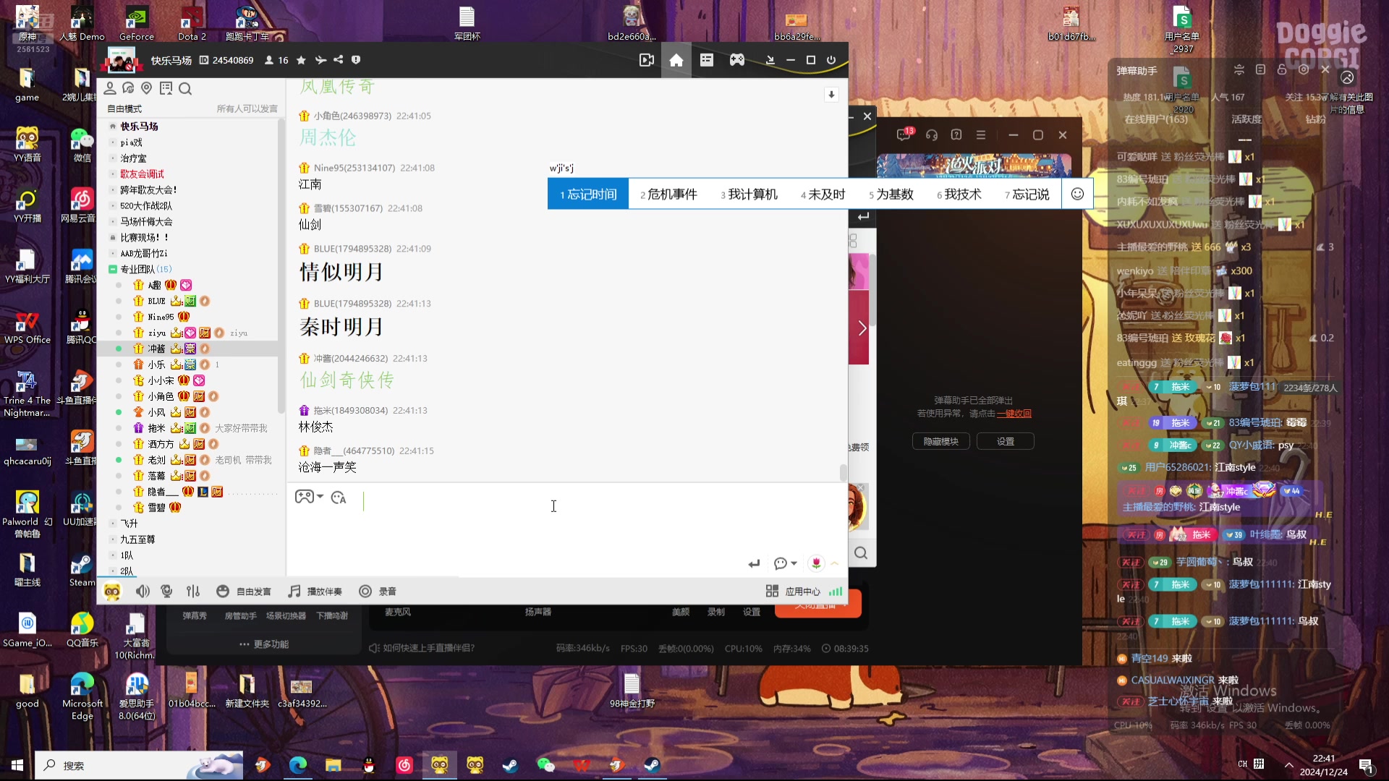
Task: Open the 歌友会调试 channel
Action: [x=142, y=174]
